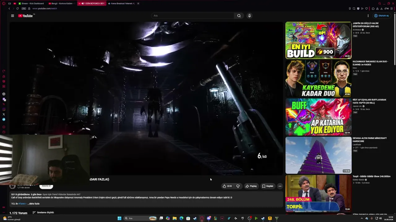The height and width of the screenshot is (222, 396).
Task: Focus the YouTube Ara search field
Action: pyautogui.click(x=193, y=16)
